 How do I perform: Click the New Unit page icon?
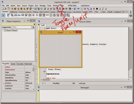tap(3, 9)
